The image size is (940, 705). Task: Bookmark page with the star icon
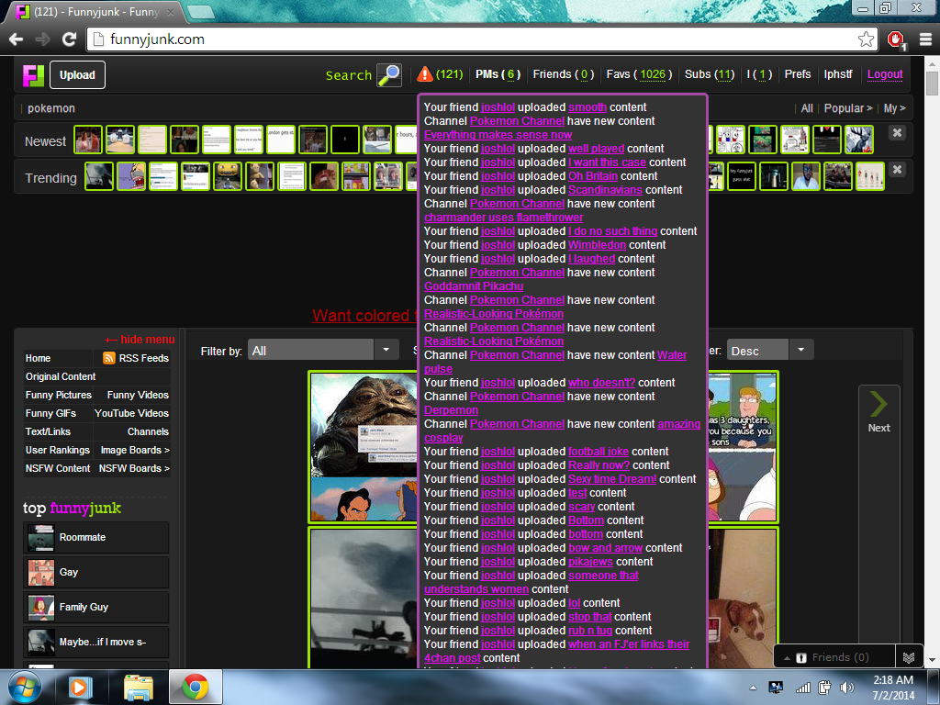[866, 39]
